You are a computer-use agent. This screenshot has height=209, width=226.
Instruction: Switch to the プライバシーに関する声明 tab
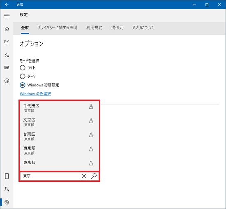tap(58, 28)
